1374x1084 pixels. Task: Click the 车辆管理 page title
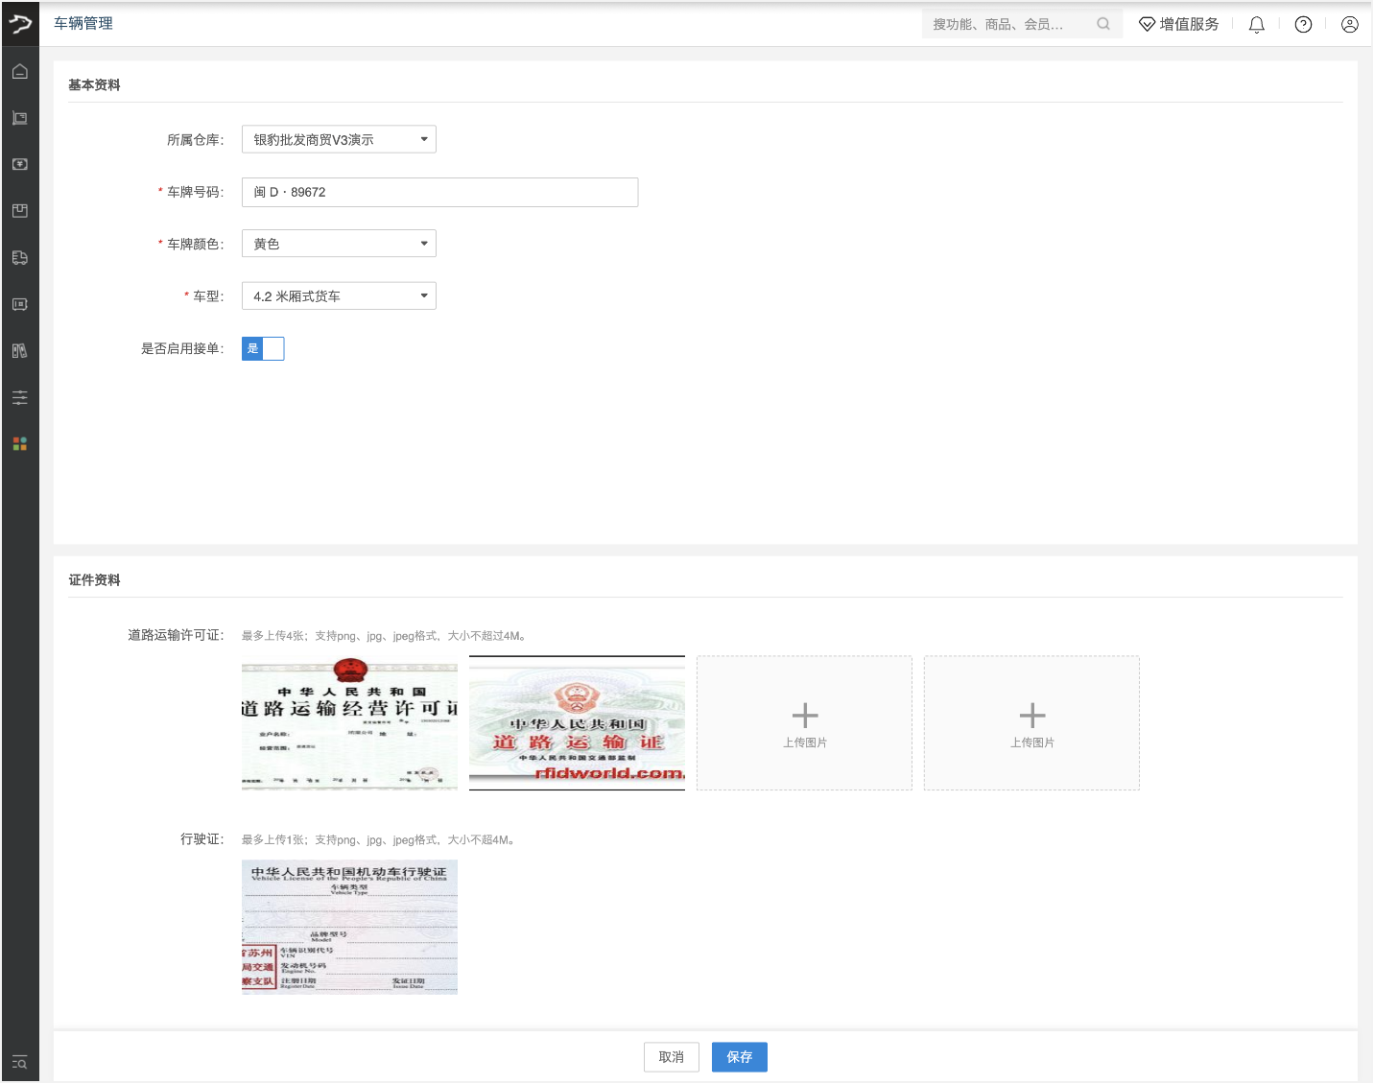(84, 24)
